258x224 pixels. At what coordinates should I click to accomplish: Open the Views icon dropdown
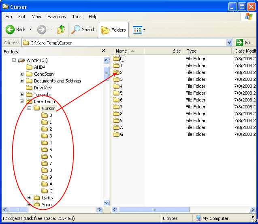coord(139,30)
